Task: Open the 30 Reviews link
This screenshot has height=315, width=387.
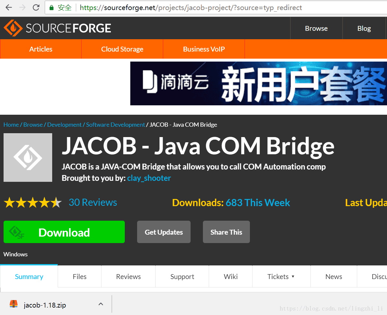Action: click(x=93, y=203)
